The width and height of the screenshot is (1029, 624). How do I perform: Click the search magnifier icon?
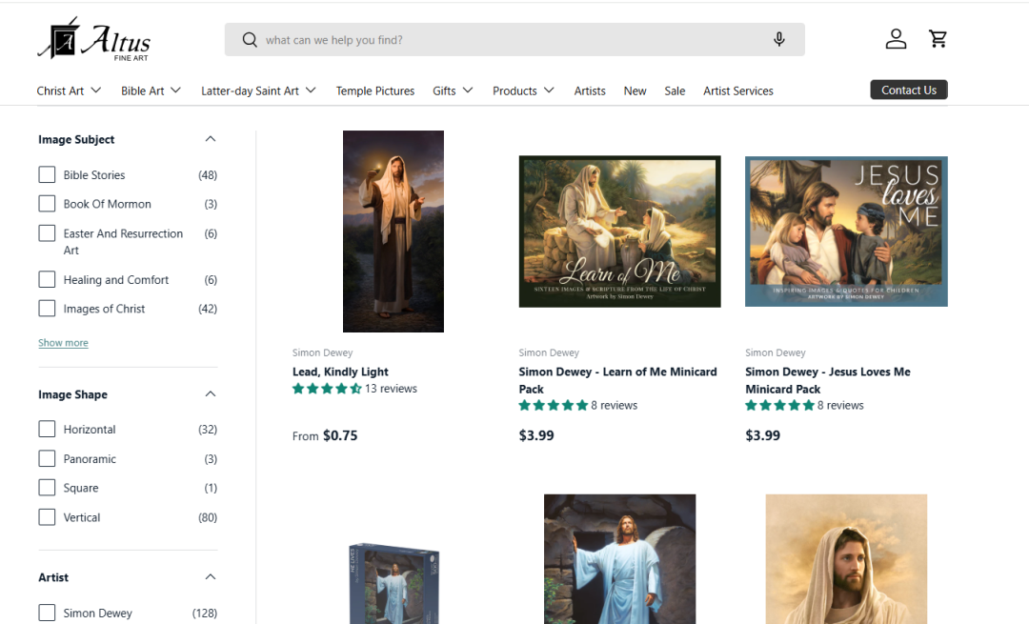coord(250,40)
